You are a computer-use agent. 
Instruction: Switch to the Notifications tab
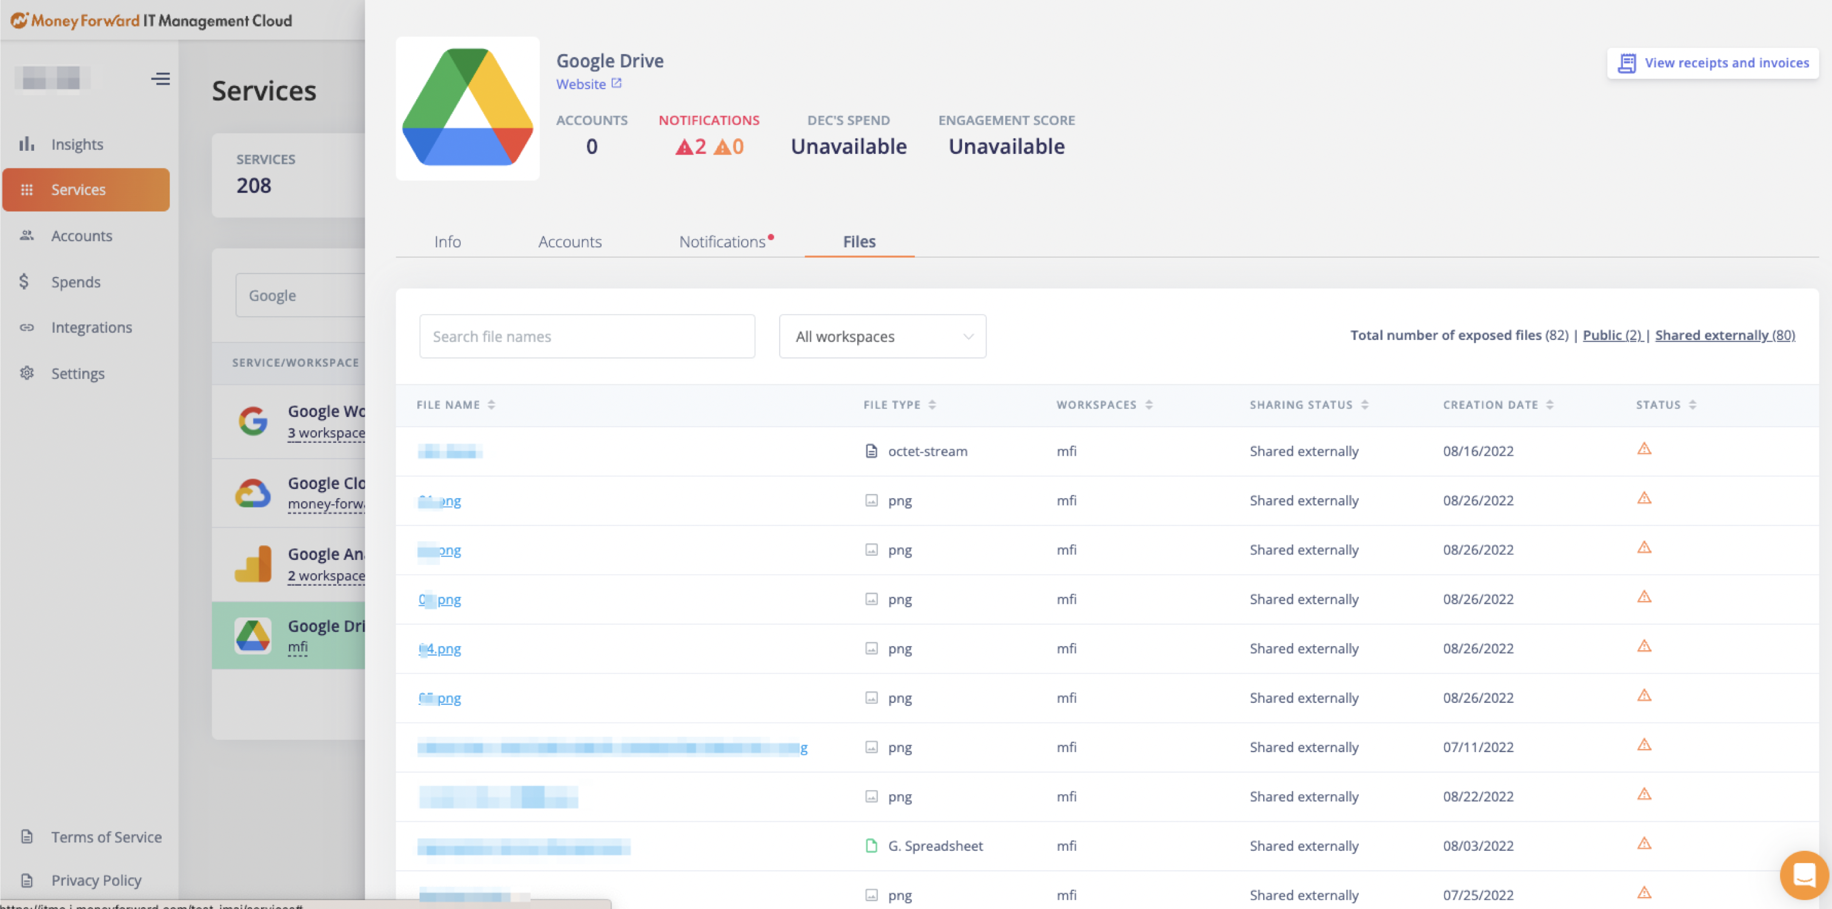723,242
